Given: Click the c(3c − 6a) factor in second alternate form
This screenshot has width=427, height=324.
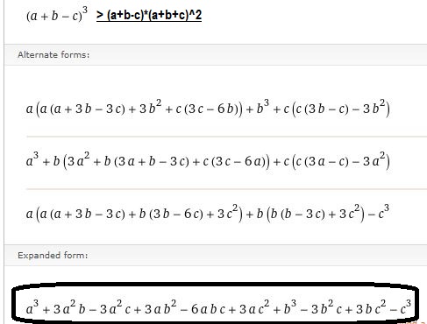Looking at the screenshot, I should [233, 161].
